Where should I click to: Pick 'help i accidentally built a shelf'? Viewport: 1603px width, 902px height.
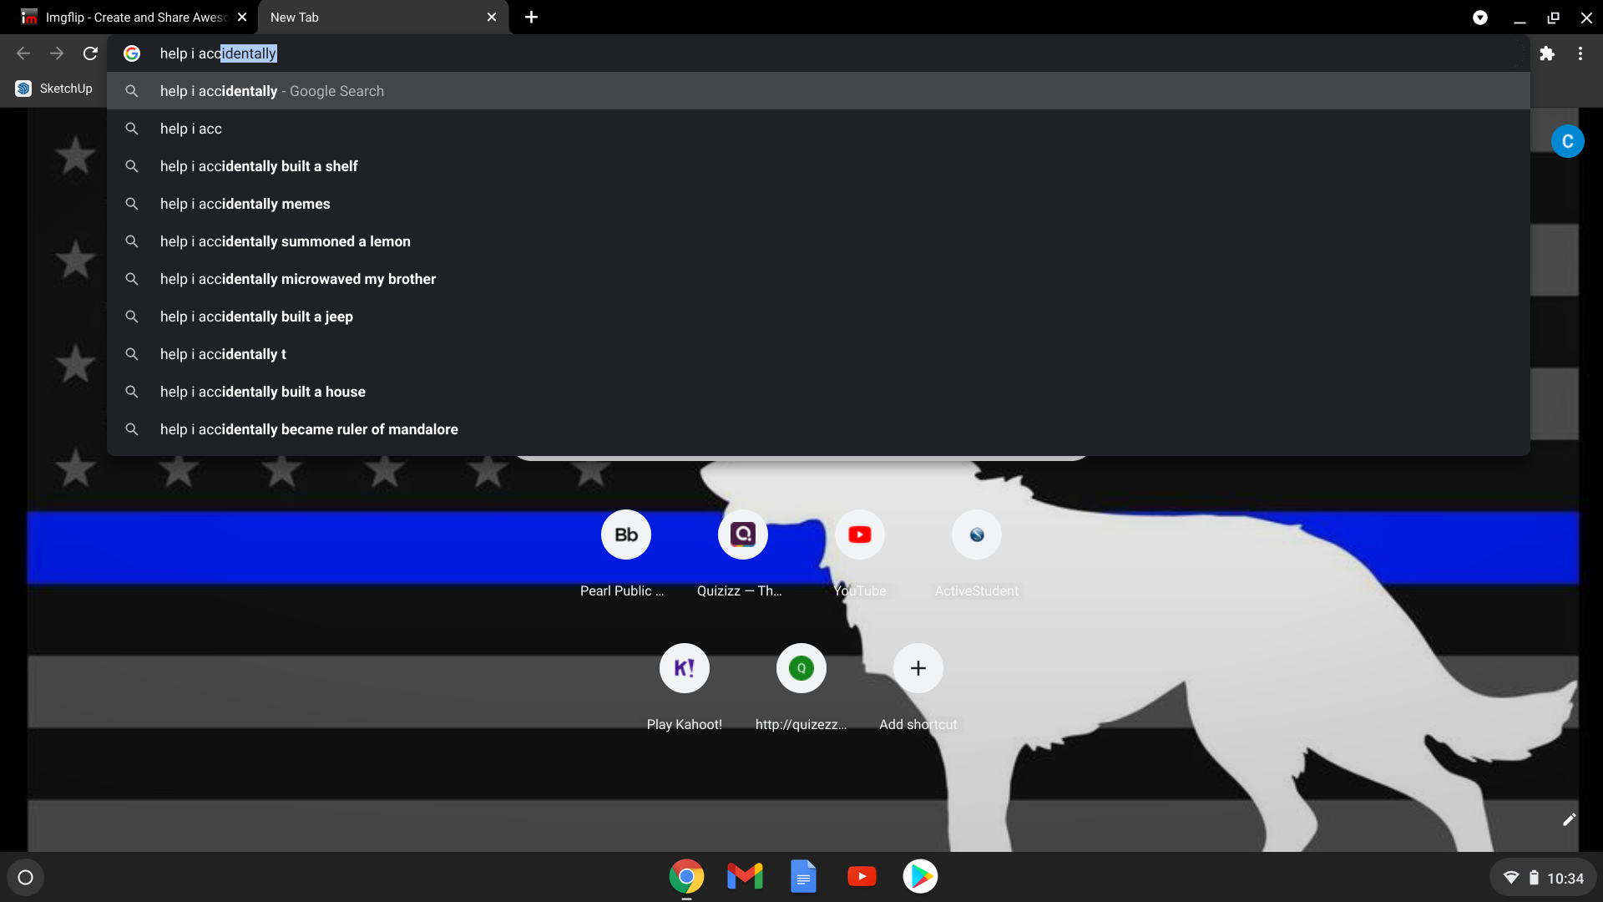pos(818,166)
